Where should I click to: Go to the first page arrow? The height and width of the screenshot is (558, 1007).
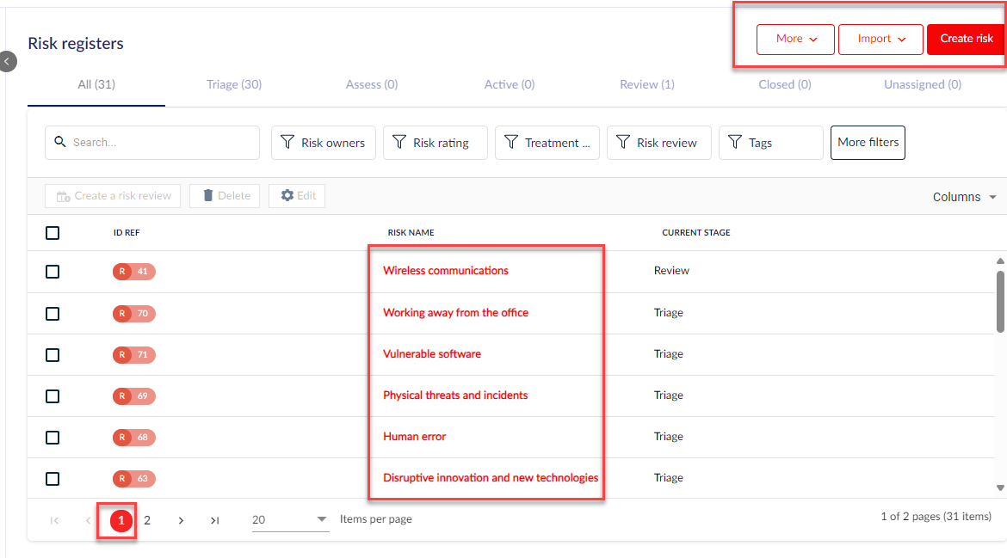(54, 520)
